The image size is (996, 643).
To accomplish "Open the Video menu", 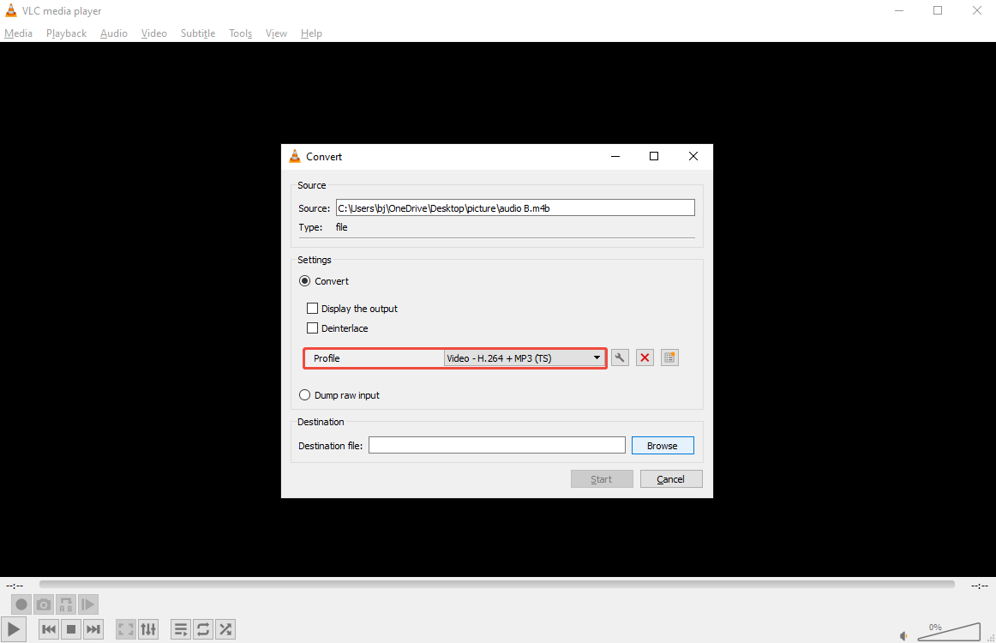I will click(x=153, y=33).
